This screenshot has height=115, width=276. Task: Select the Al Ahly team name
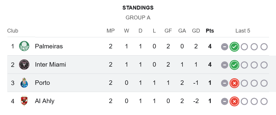(45, 101)
